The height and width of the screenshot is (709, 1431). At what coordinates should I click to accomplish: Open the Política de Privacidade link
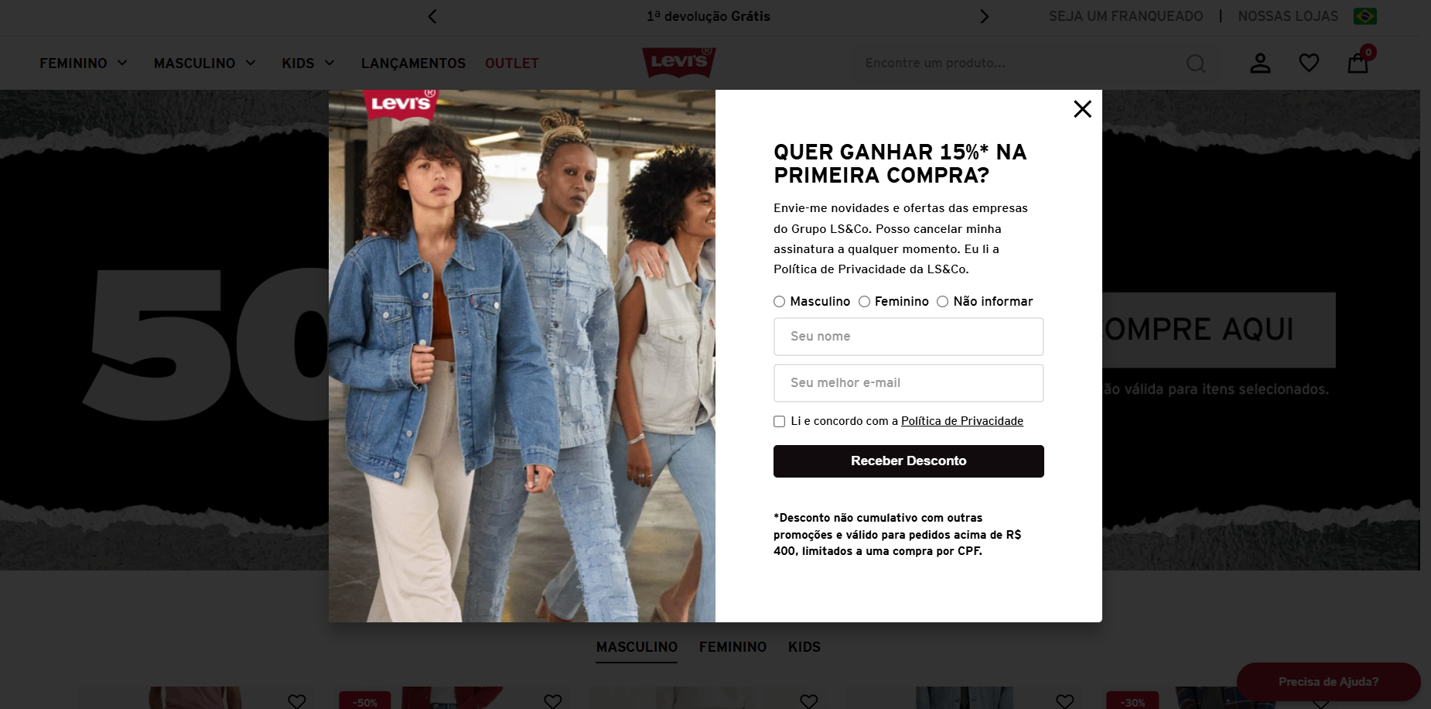pos(962,421)
